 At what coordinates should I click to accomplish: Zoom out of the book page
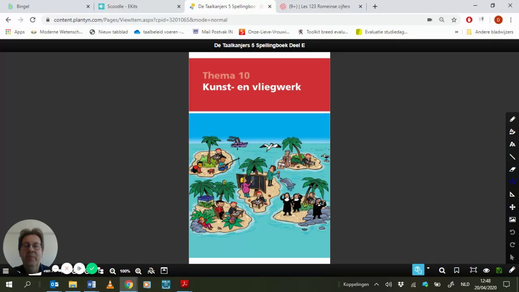click(112, 271)
